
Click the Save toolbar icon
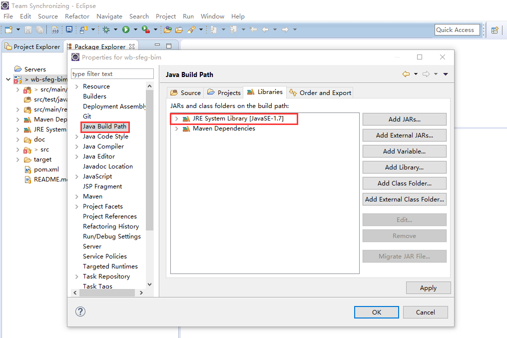(x=28, y=30)
